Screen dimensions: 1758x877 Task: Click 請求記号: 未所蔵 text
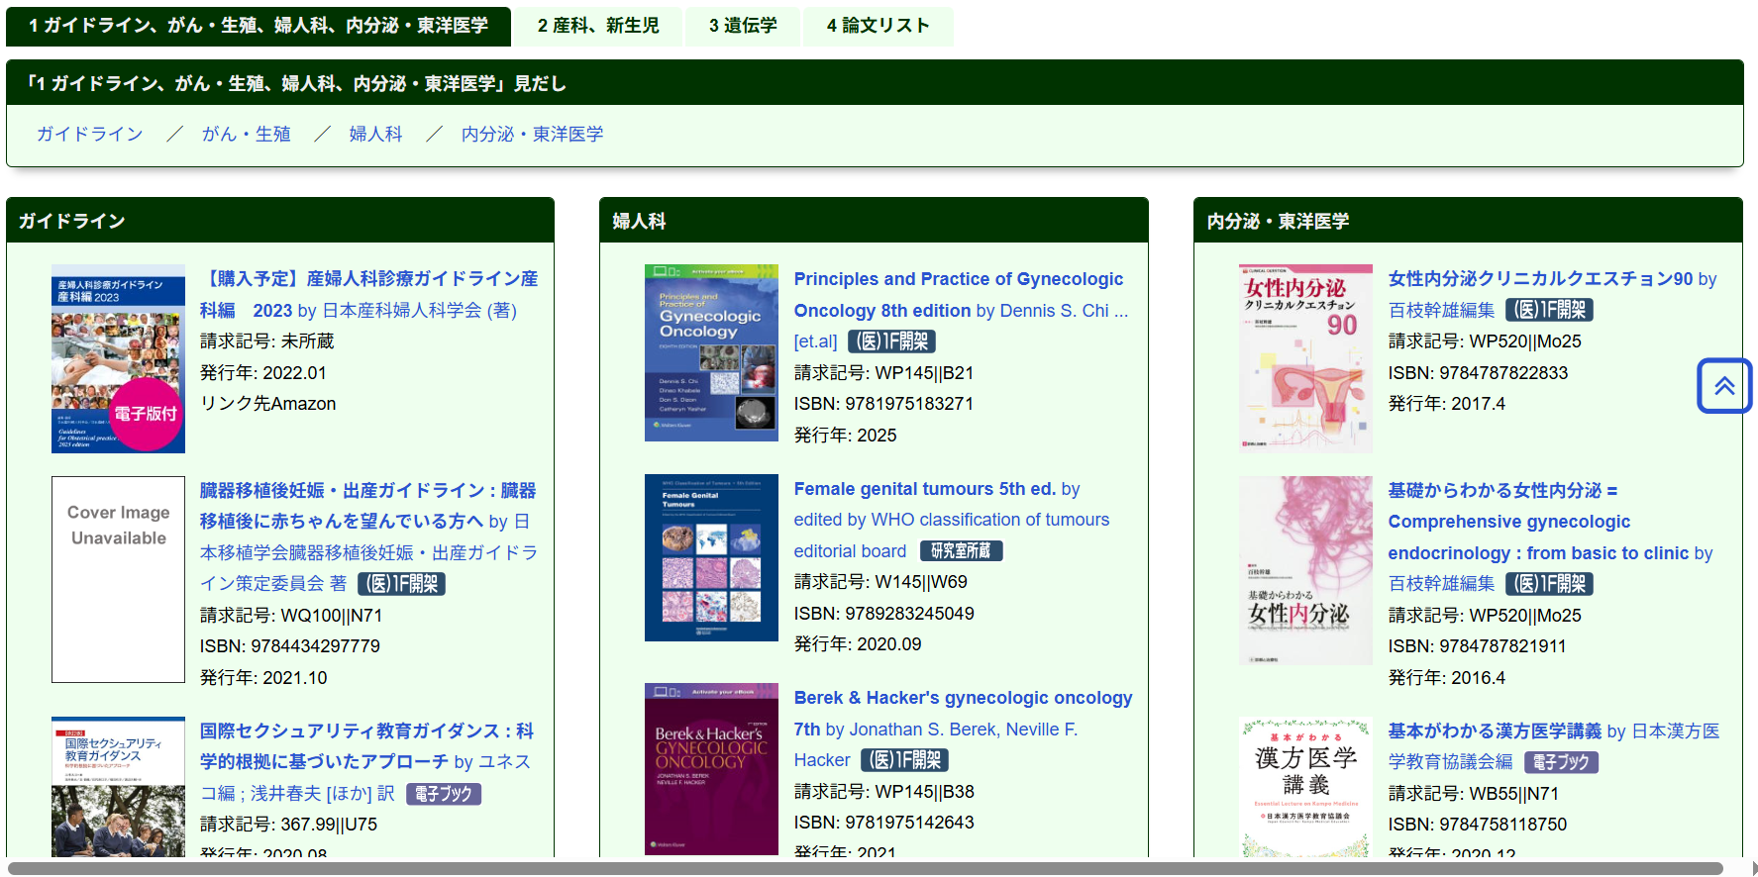pyautogui.click(x=266, y=341)
